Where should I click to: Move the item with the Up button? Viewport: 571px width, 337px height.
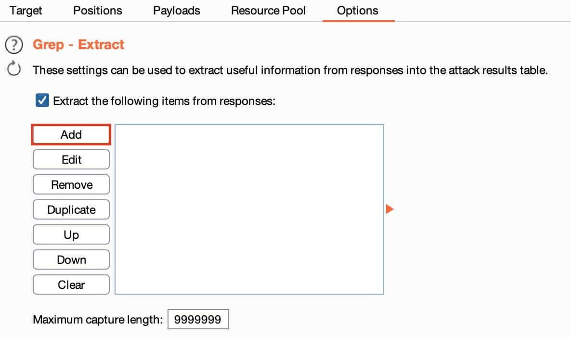(x=71, y=234)
